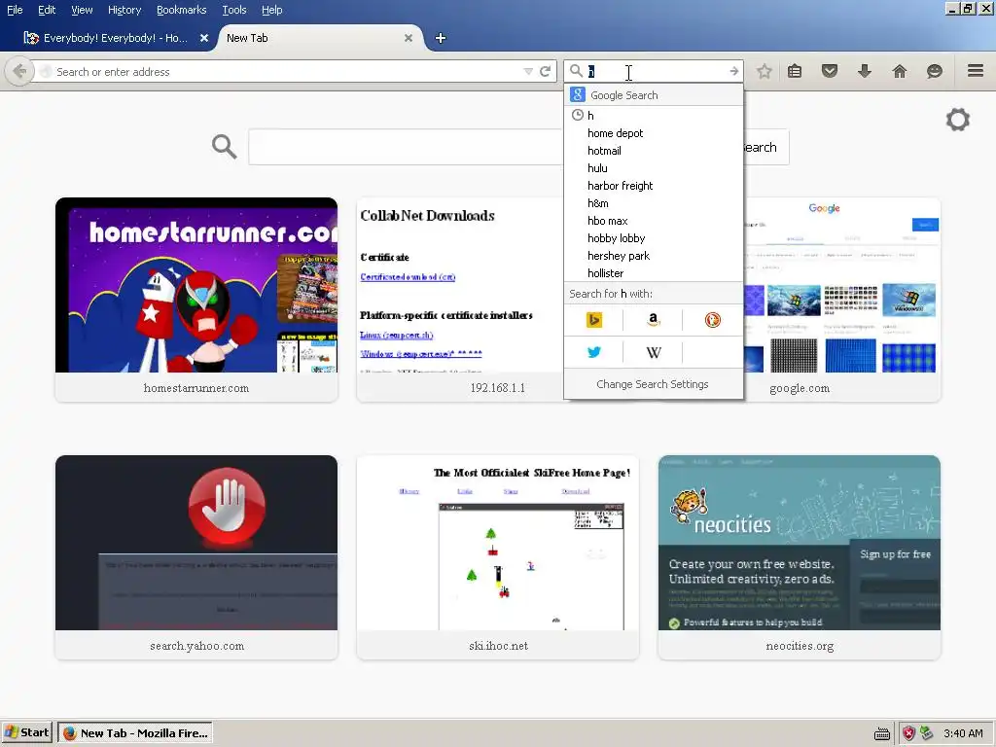
Task: Open homestarrunner.com tile
Action: 196,300
